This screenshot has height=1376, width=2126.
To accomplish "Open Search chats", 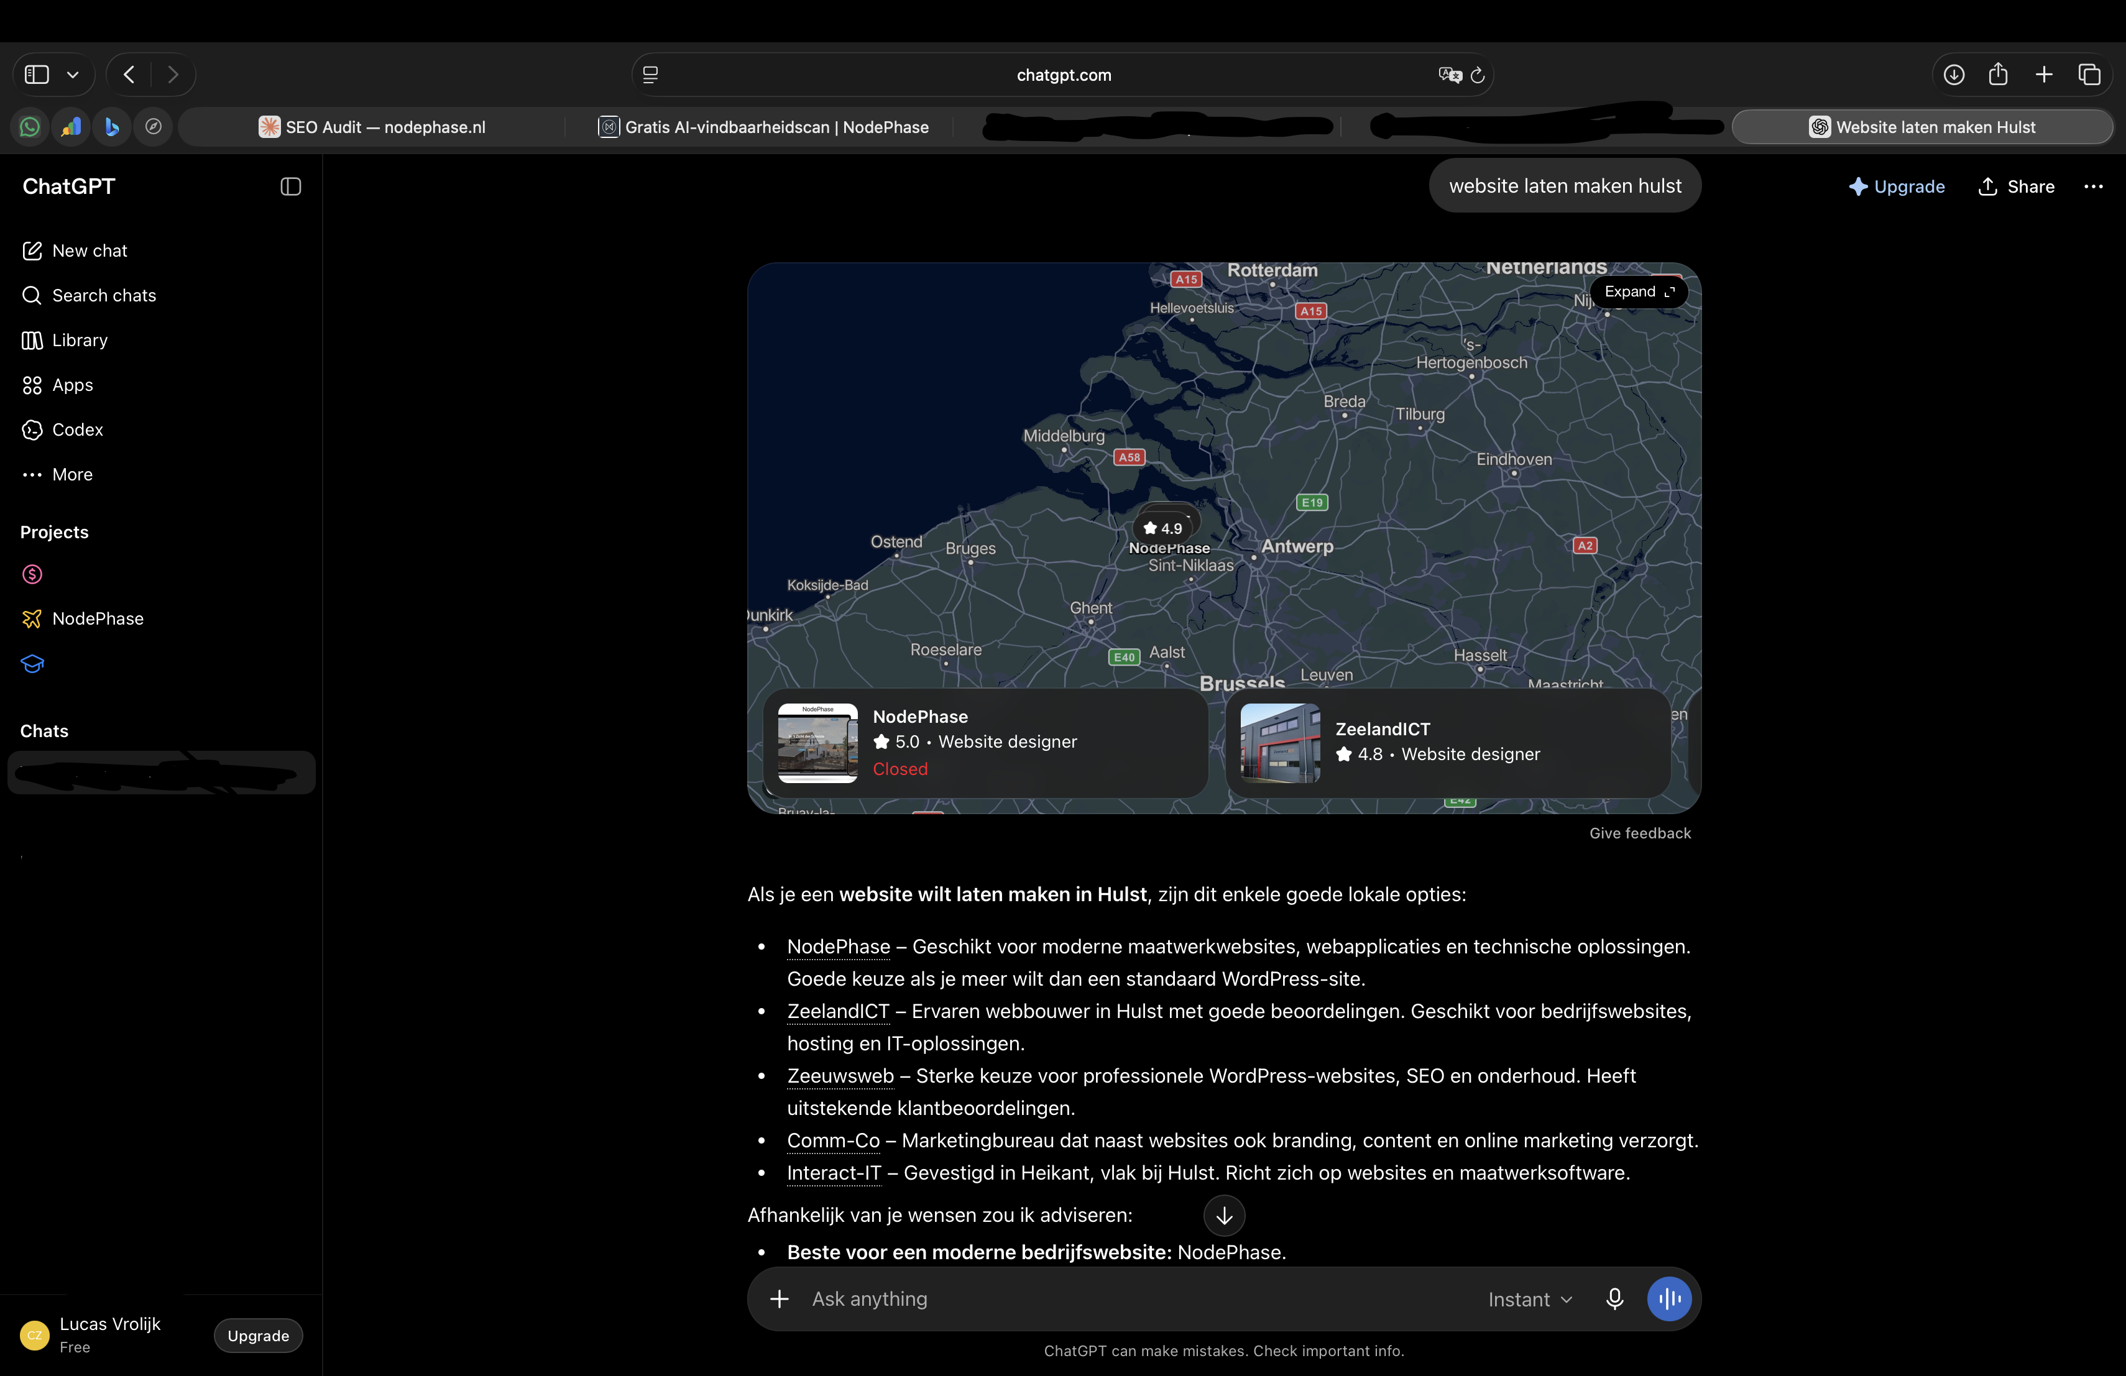I will pos(88,296).
